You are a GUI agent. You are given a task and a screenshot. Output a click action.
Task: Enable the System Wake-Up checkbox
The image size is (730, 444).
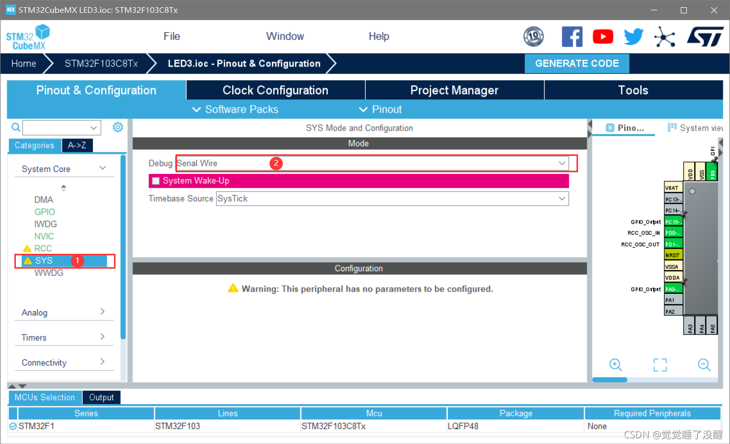156,181
